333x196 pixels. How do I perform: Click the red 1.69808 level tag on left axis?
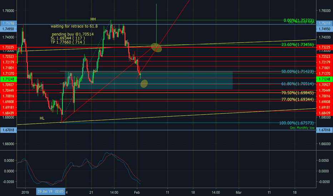coord(8,102)
